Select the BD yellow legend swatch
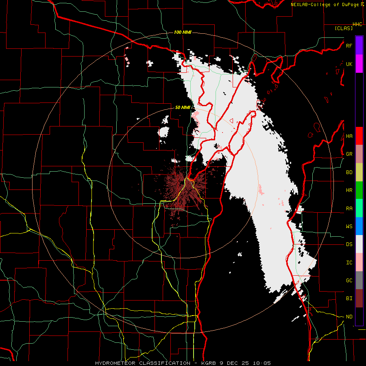The width and height of the screenshot is (366, 366). pos(359,172)
